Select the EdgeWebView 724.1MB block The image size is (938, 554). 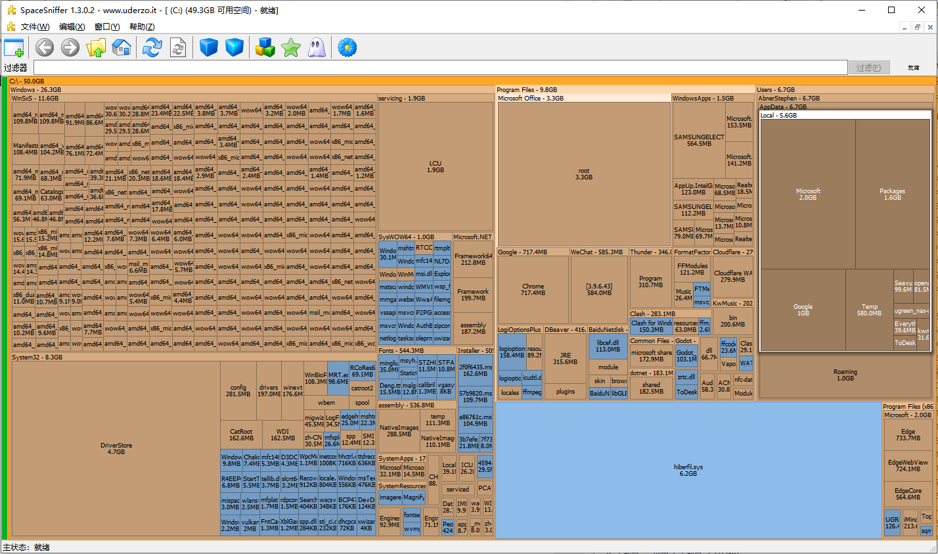coord(908,466)
